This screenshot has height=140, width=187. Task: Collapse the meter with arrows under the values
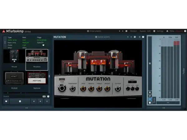(168, 103)
